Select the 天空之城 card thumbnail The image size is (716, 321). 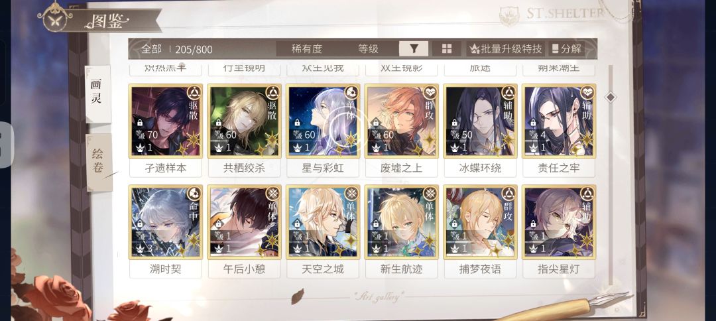tap(323, 222)
